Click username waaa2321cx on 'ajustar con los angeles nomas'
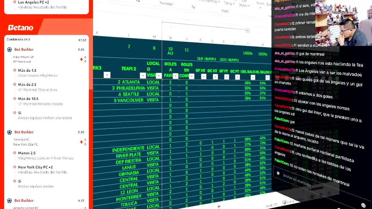 point(283,99)
